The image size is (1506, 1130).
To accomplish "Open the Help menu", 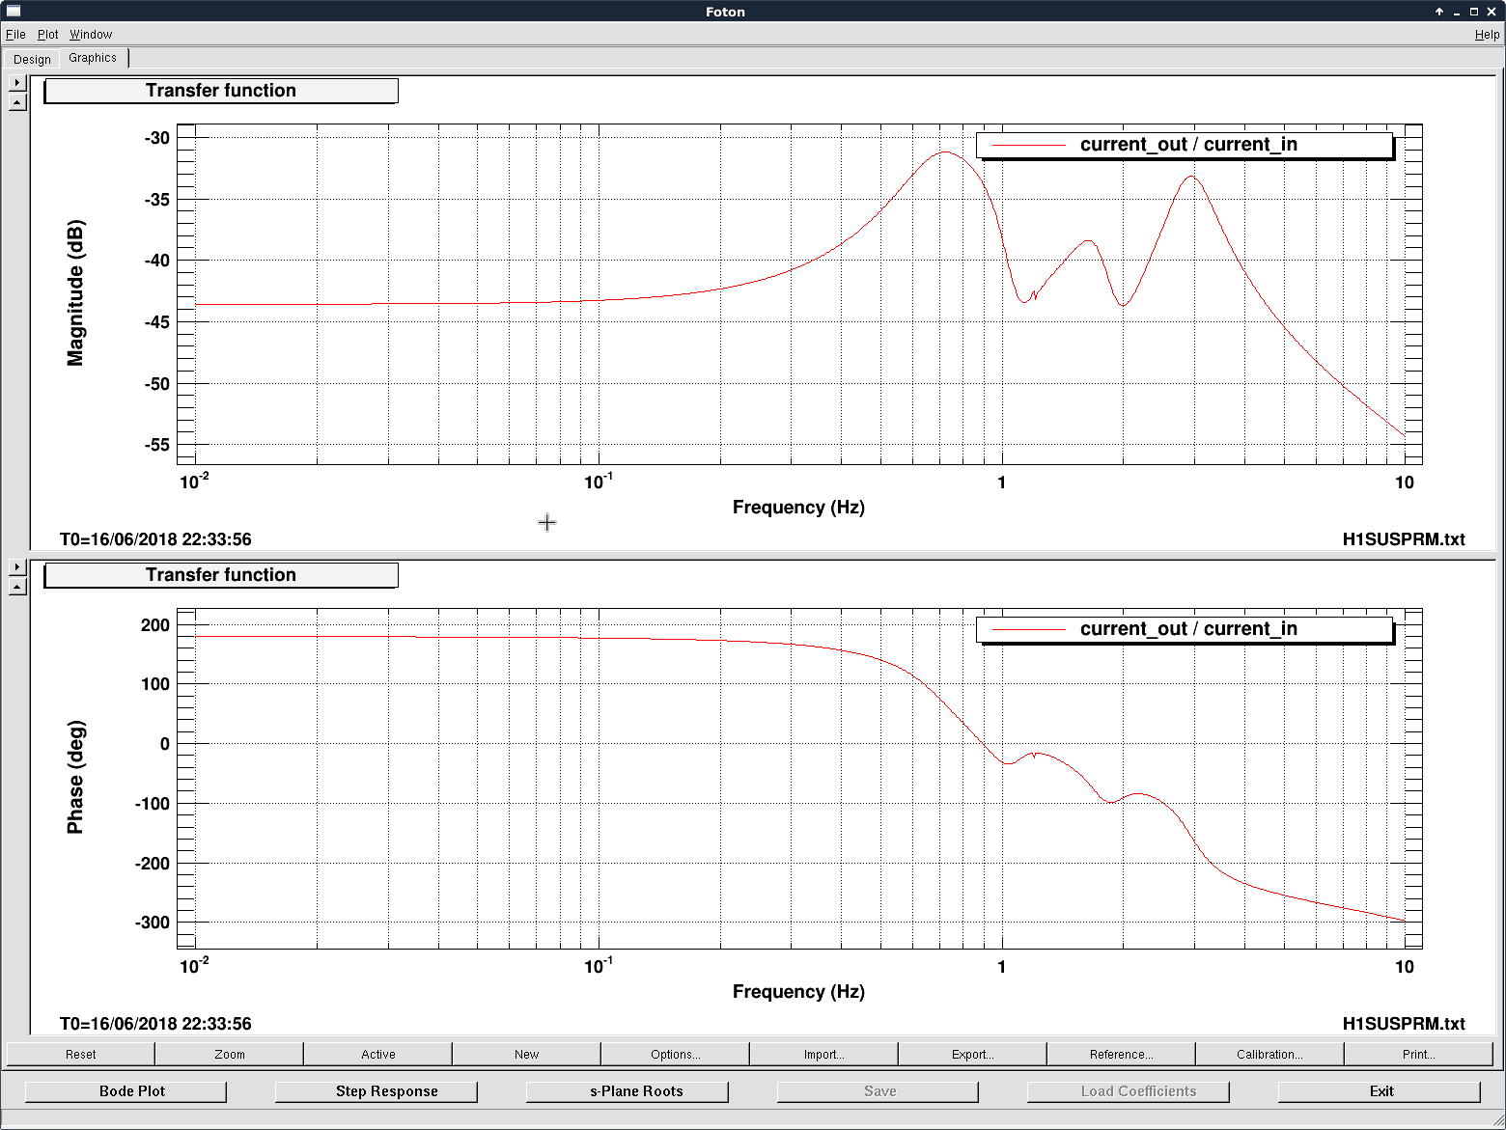I will coord(1487,35).
